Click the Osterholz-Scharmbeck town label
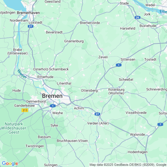This screenshot has width=167, height=167. click(x=51, y=69)
